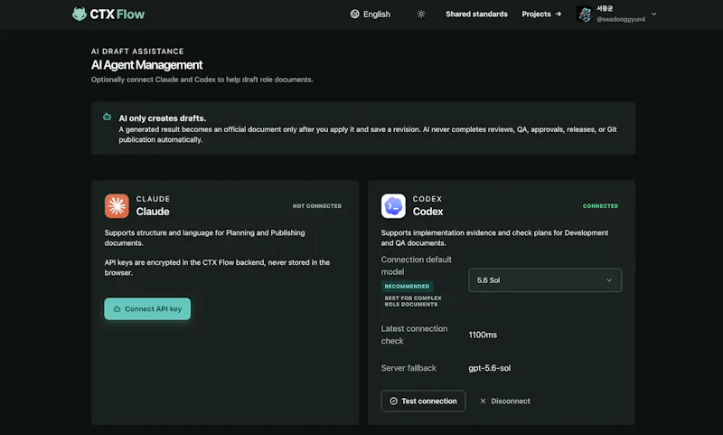
Task: Click the NOT CONNECTED status label
Action: (317, 205)
